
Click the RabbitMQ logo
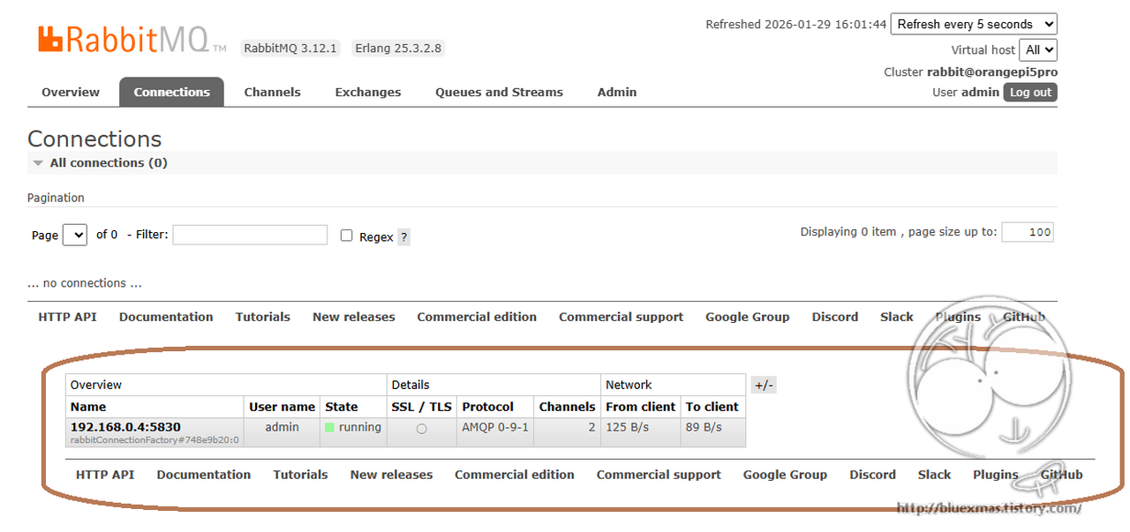click(x=132, y=40)
